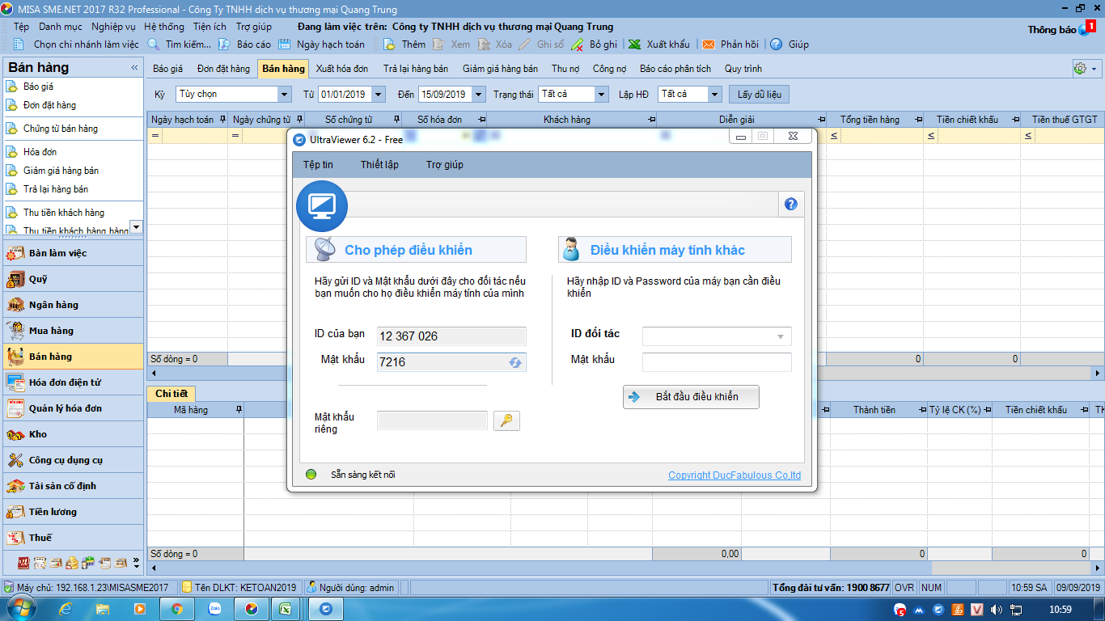Switch to the Thu nợ tab
The height and width of the screenshot is (621, 1105).
[x=565, y=69]
